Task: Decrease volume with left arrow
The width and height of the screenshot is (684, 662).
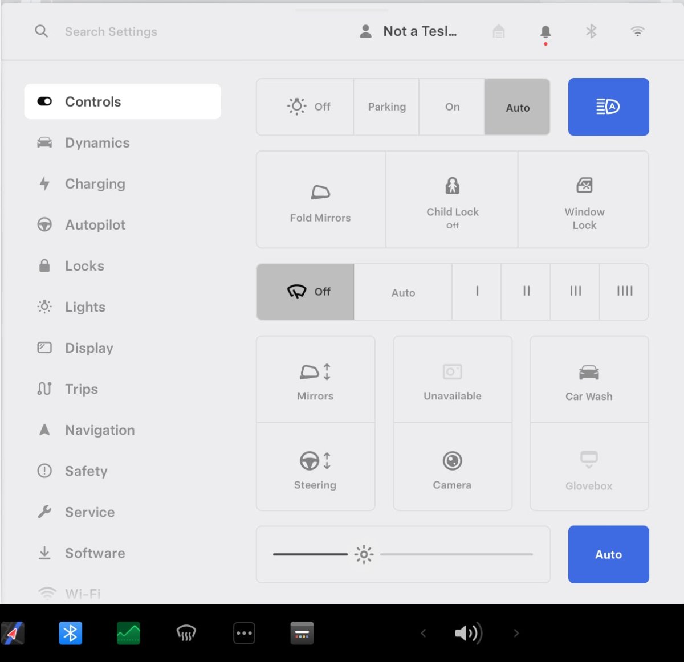Action: [x=424, y=633]
